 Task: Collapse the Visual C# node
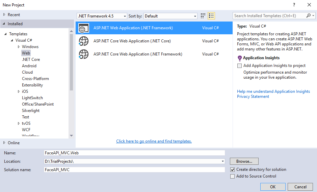point(12,40)
